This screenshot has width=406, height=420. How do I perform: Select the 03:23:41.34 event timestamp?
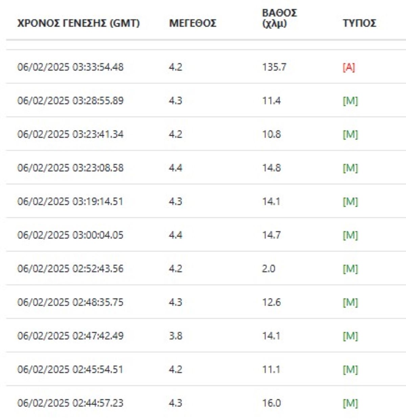[x=70, y=134]
